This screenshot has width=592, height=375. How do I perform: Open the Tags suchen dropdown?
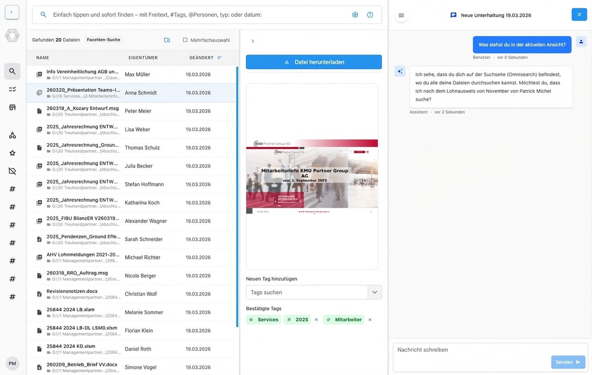tap(375, 292)
